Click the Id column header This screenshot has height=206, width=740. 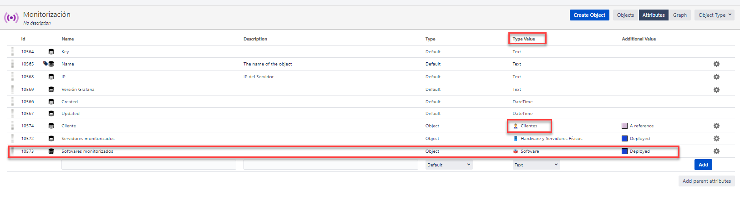click(23, 39)
